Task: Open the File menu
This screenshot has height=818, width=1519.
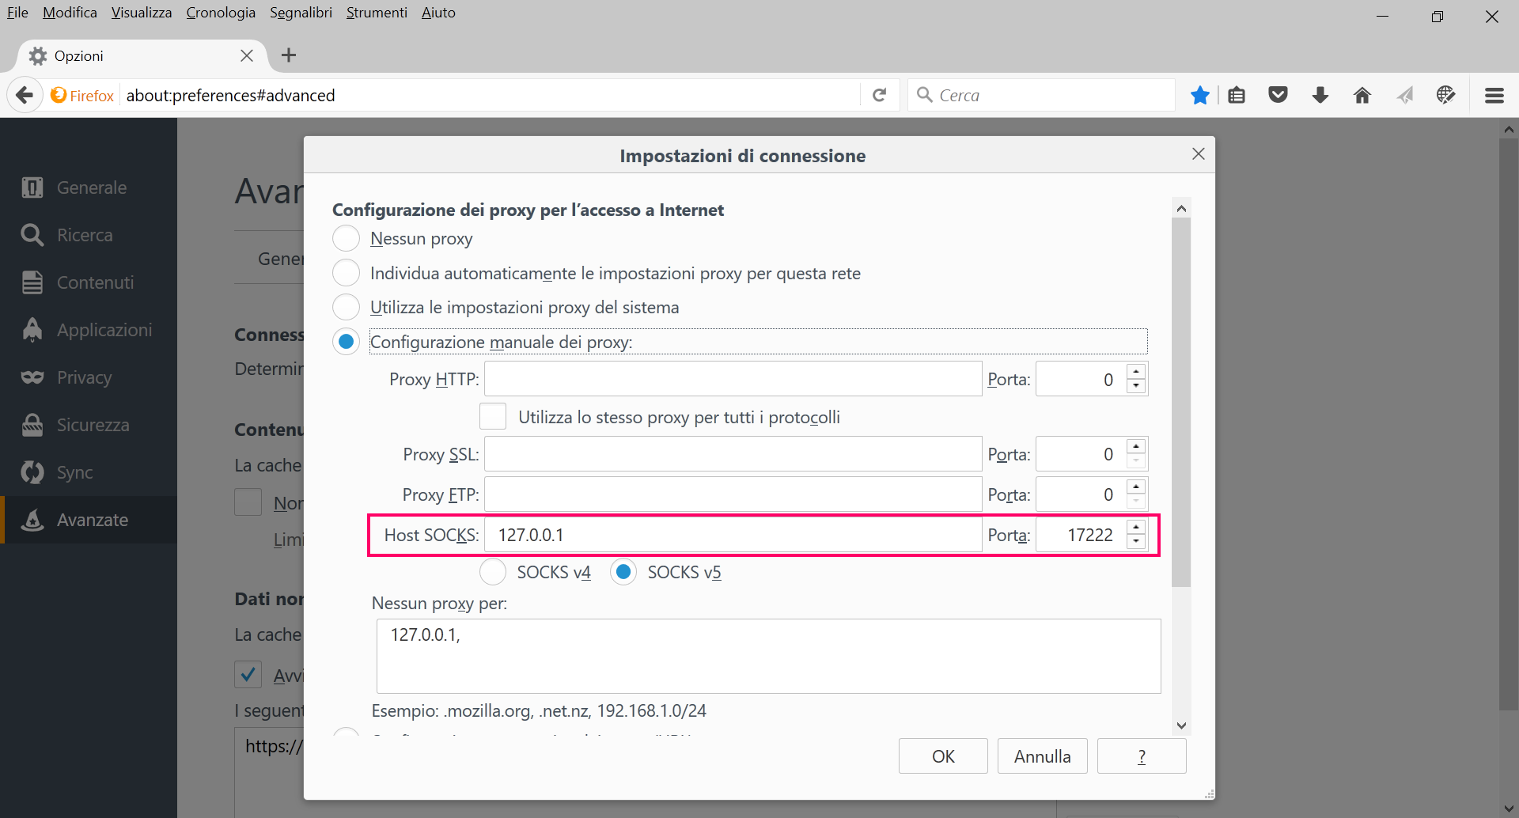Action: (17, 13)
